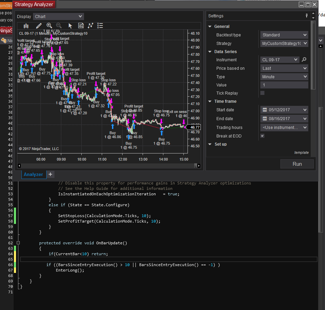Add a new tab with plus button

[x=50, y=174]
